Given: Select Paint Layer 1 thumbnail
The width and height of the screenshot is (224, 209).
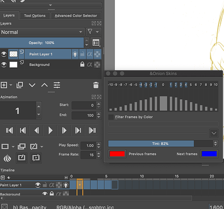Looking at the screenshot, I should point(13,54).
